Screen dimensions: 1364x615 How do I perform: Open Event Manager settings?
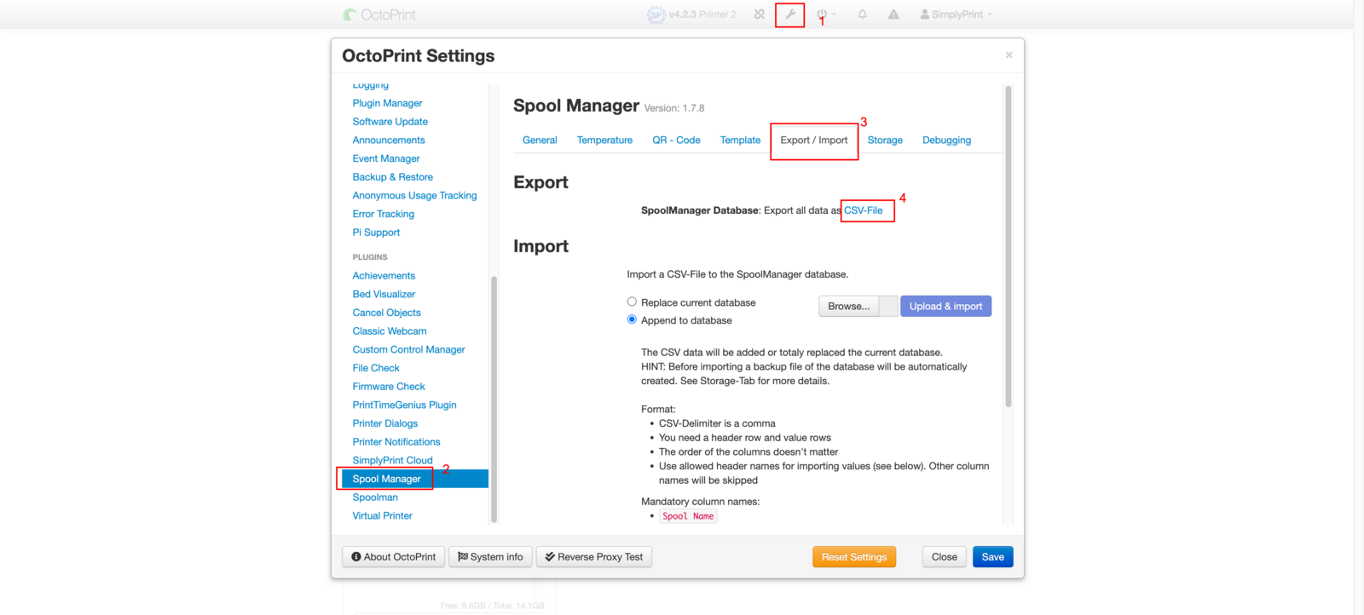pyautogui.click(x=386, y=158)
